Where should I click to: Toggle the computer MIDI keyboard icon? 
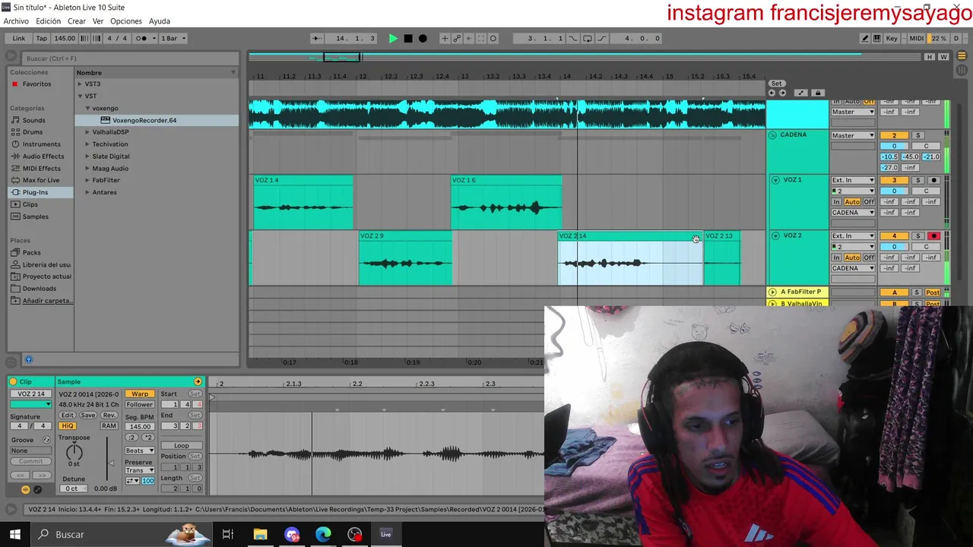click(x=877, y=38)
